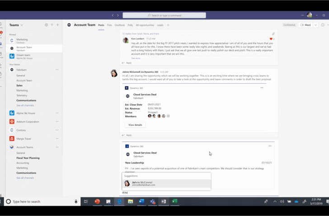Viewport: 329px width, 216px height.
Task: Reply to the Johnie McConnell Dynamics 365 post
Action: [127, 135]
